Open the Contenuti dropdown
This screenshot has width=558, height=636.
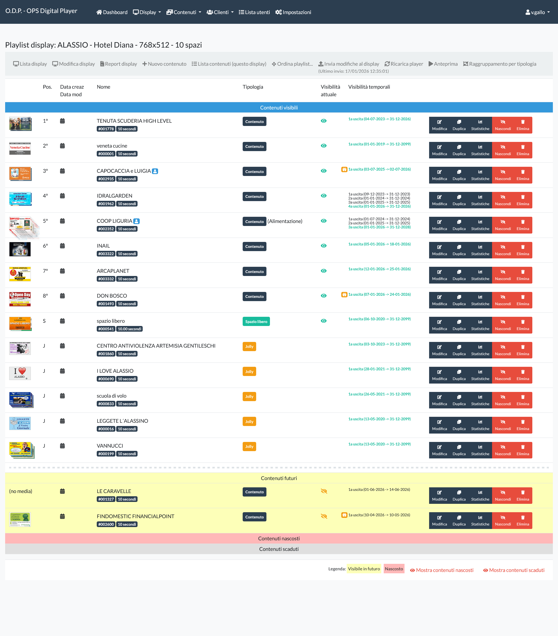tap(184, 12)
